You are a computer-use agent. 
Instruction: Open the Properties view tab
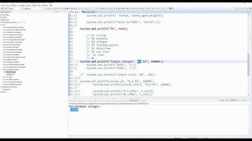(82, 101)
